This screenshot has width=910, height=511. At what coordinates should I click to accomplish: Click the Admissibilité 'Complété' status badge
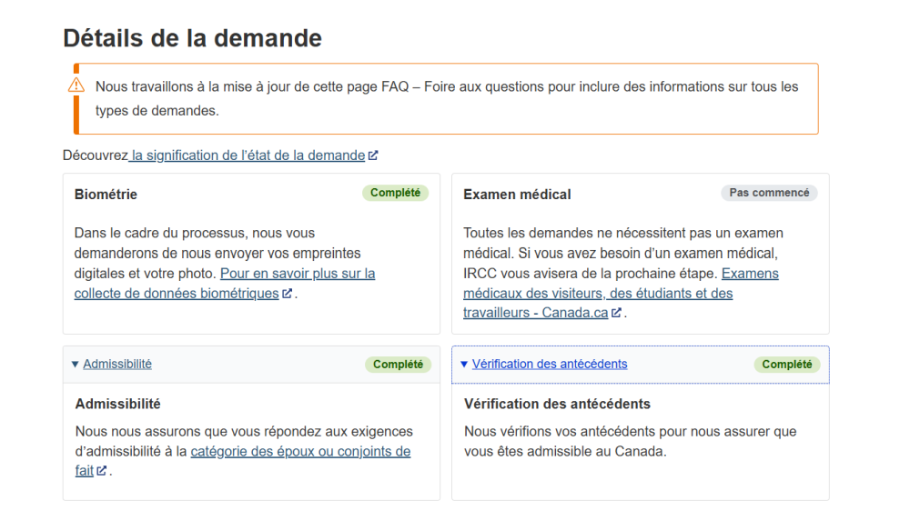(x=398, y=365)
